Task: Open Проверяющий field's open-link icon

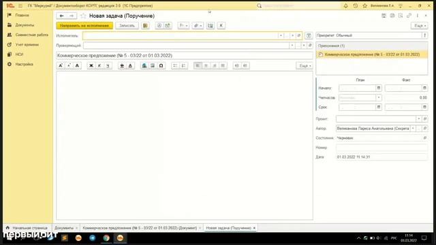Action: 310,46
